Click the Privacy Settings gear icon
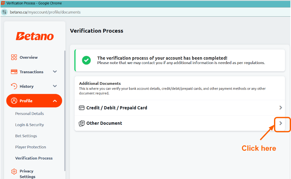This screenshot has width=291, height=179. 14,171
